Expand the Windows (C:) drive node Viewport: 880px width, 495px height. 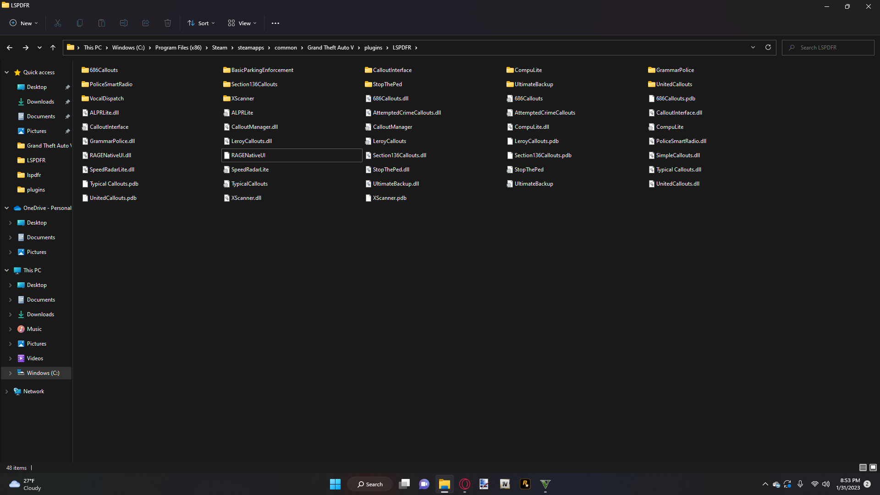click(x=10, y=373)
